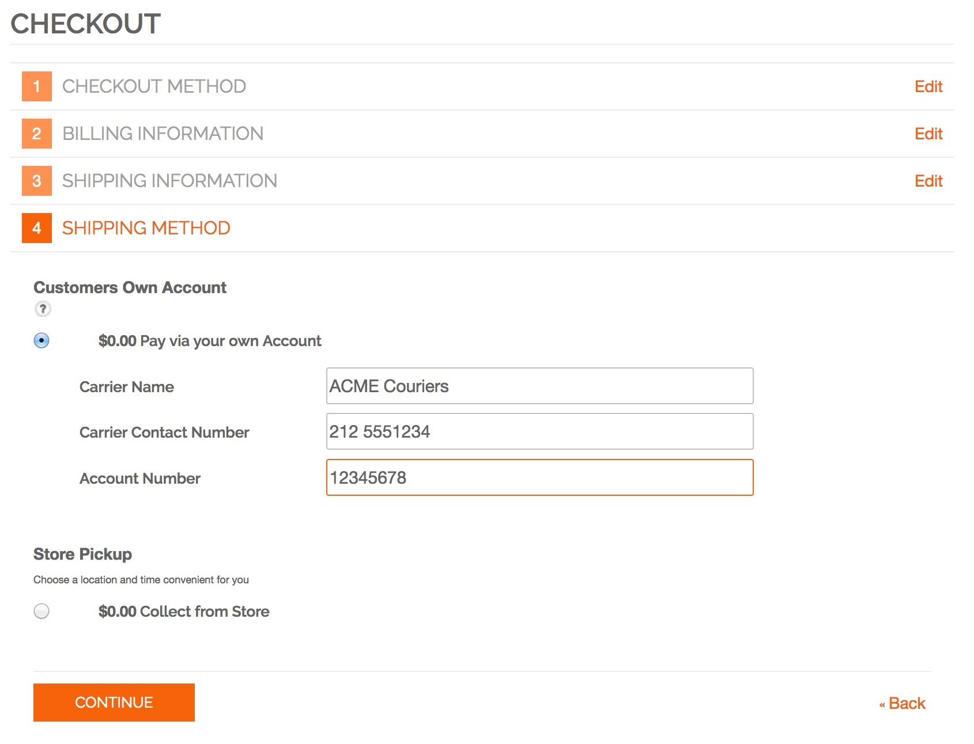This screenshot has width=974, height=744.
Task: Focus the Account Number text field
Action: click(539, 477)
